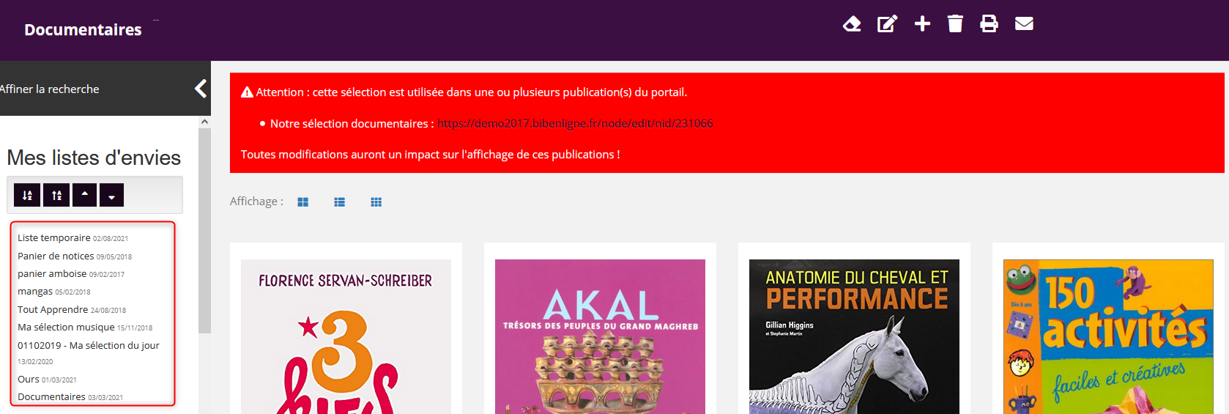Click the Affiner la recherche label
This screenshot has width=1229, height=414.
[49, 89]
